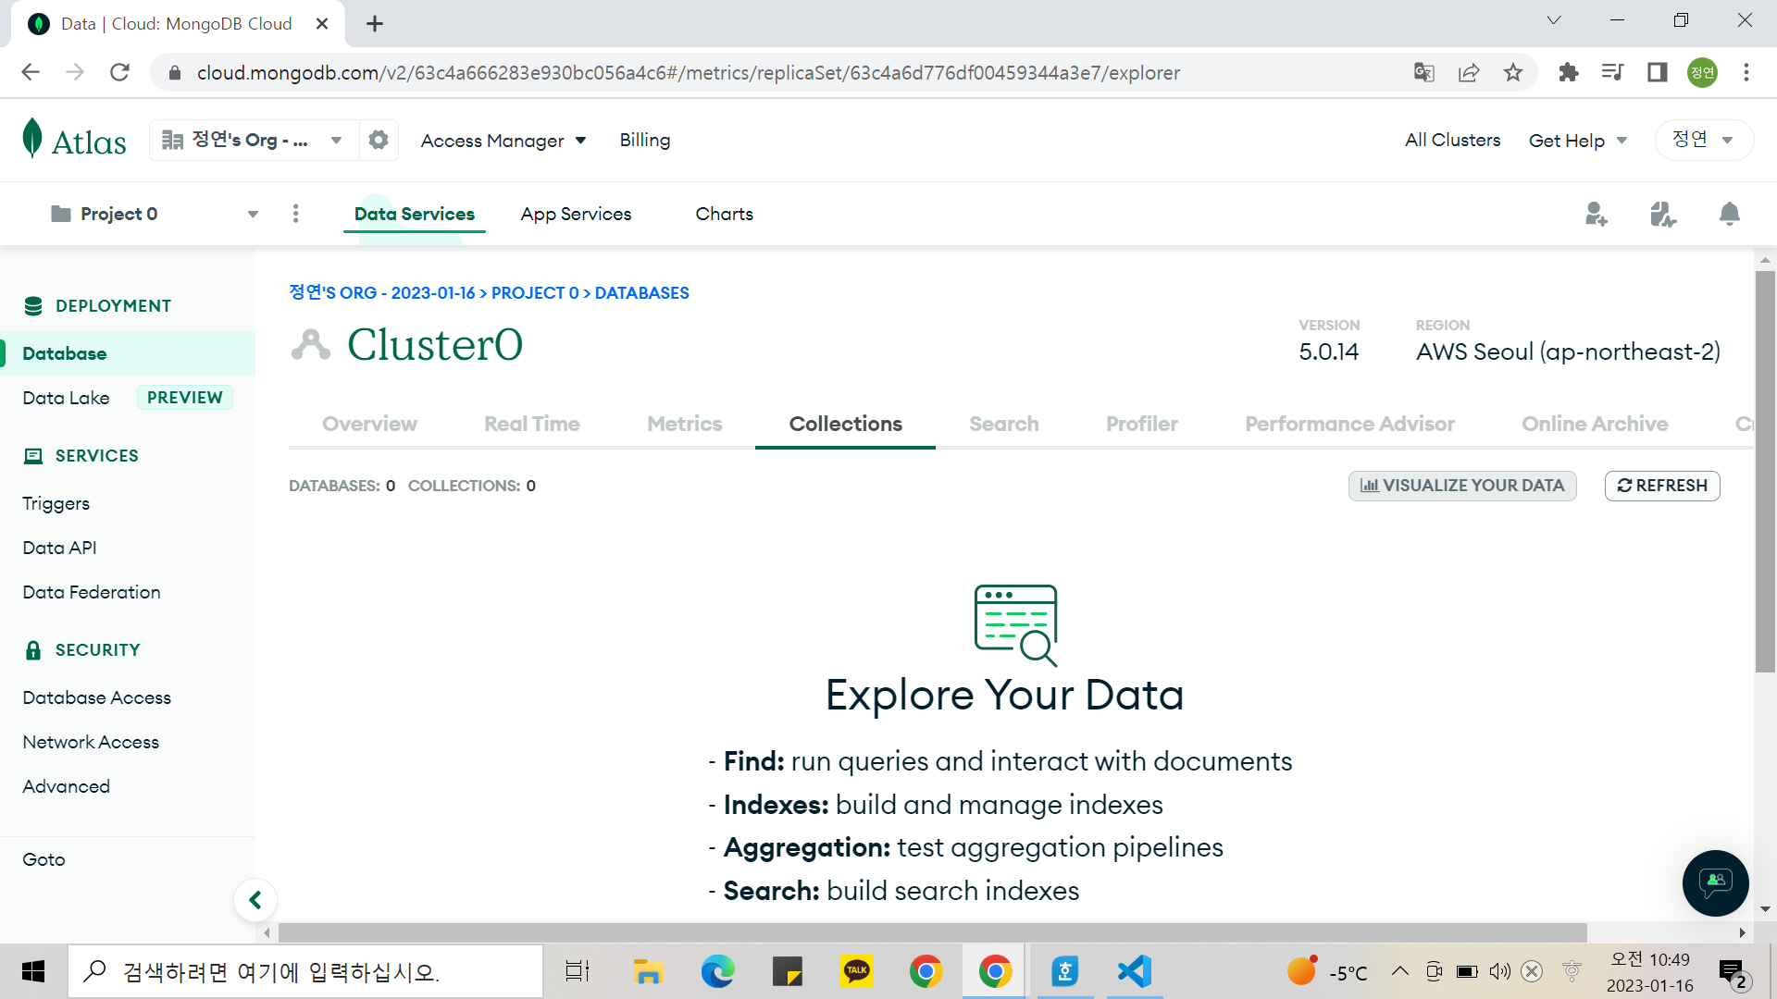The width and height of the screenshot is (1777, 999).
Task: Open organization settings gear icon
Action: 379,140
